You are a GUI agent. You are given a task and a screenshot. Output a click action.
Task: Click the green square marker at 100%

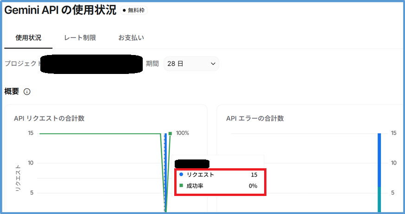click(170, 134)
